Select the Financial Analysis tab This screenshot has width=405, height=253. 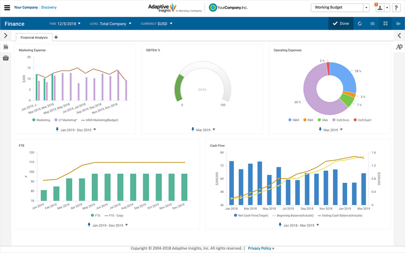click(x=34, y=37)
